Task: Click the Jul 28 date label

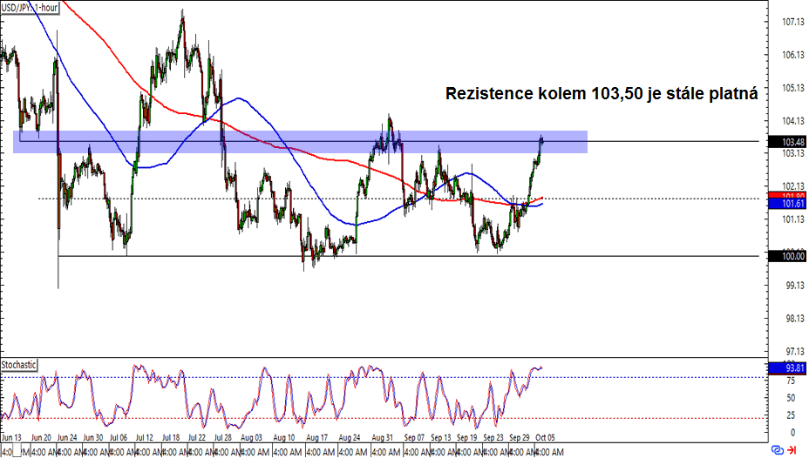Action: (x=223, y=437)
